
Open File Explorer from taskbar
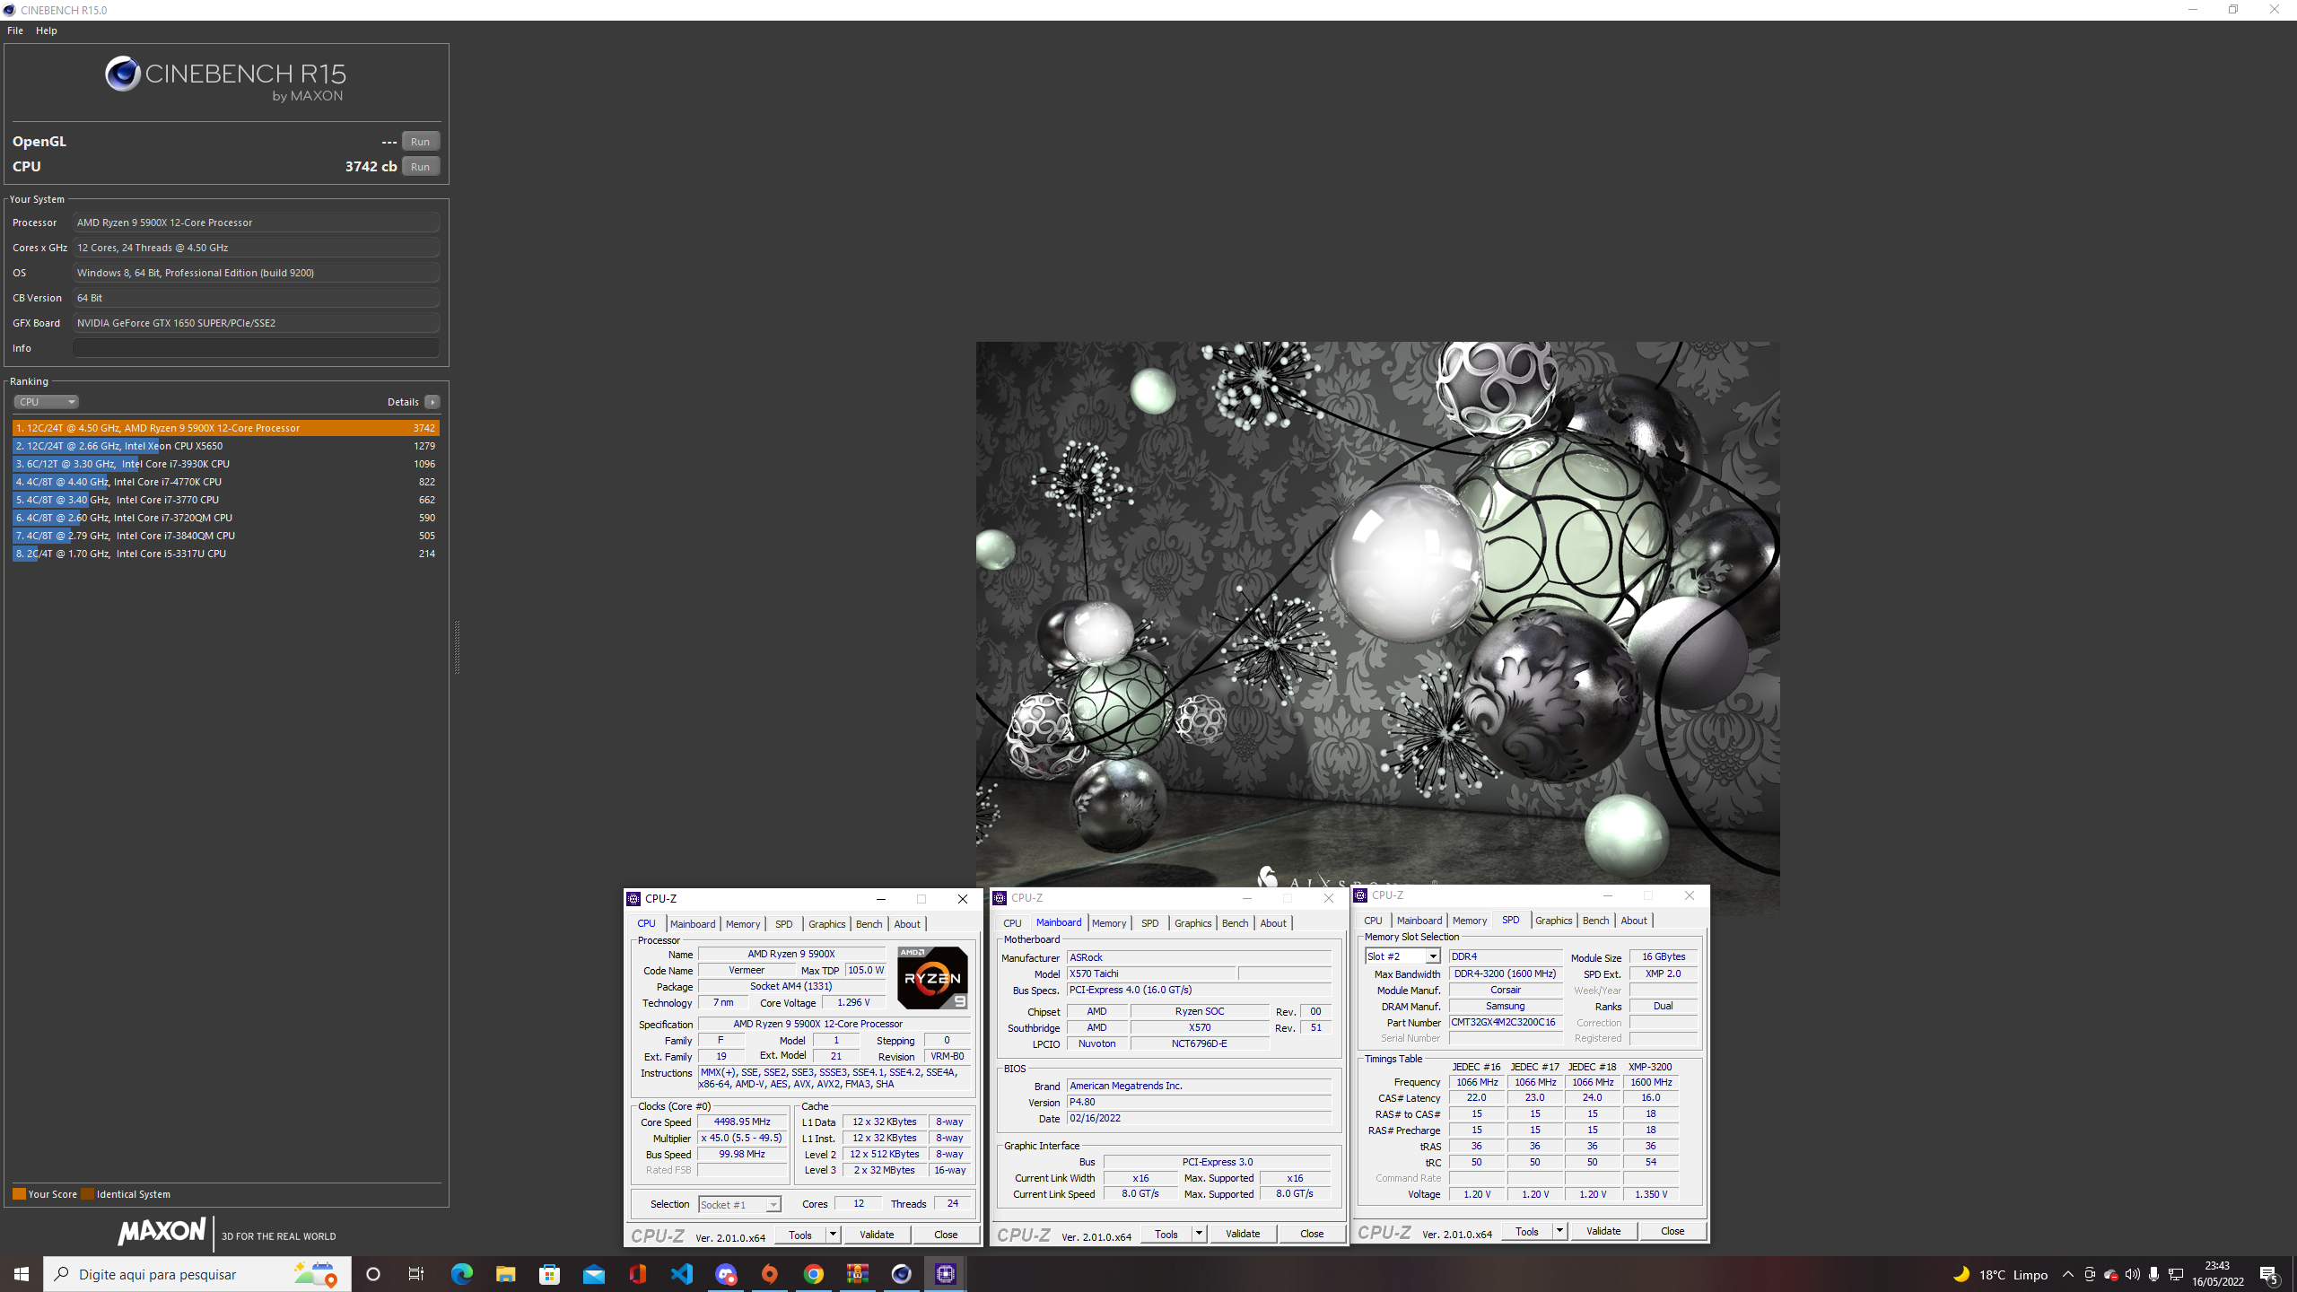click(x=505, y=1274)
